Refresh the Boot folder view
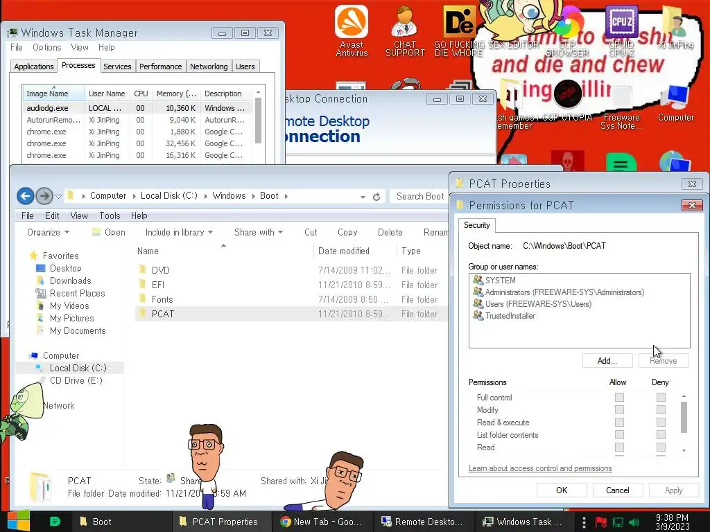Image resolution: width=710 pixels, height=532 pixels. click(x=376, y=197)
